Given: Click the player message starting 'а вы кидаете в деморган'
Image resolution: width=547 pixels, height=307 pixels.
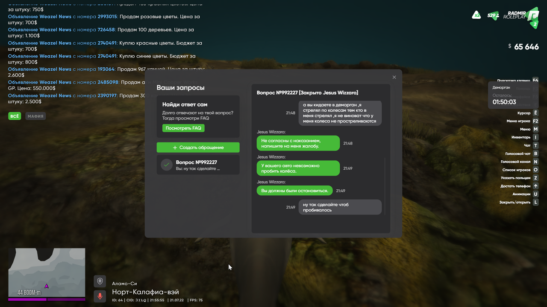Looking at the screenshot, I should [x=340, y=113].
